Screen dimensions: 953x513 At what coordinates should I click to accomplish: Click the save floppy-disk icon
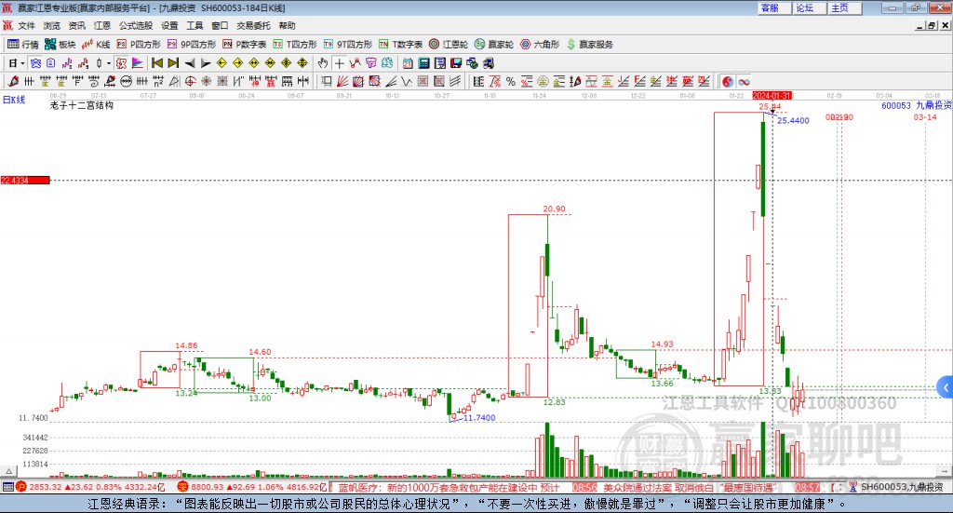point(456,63)
